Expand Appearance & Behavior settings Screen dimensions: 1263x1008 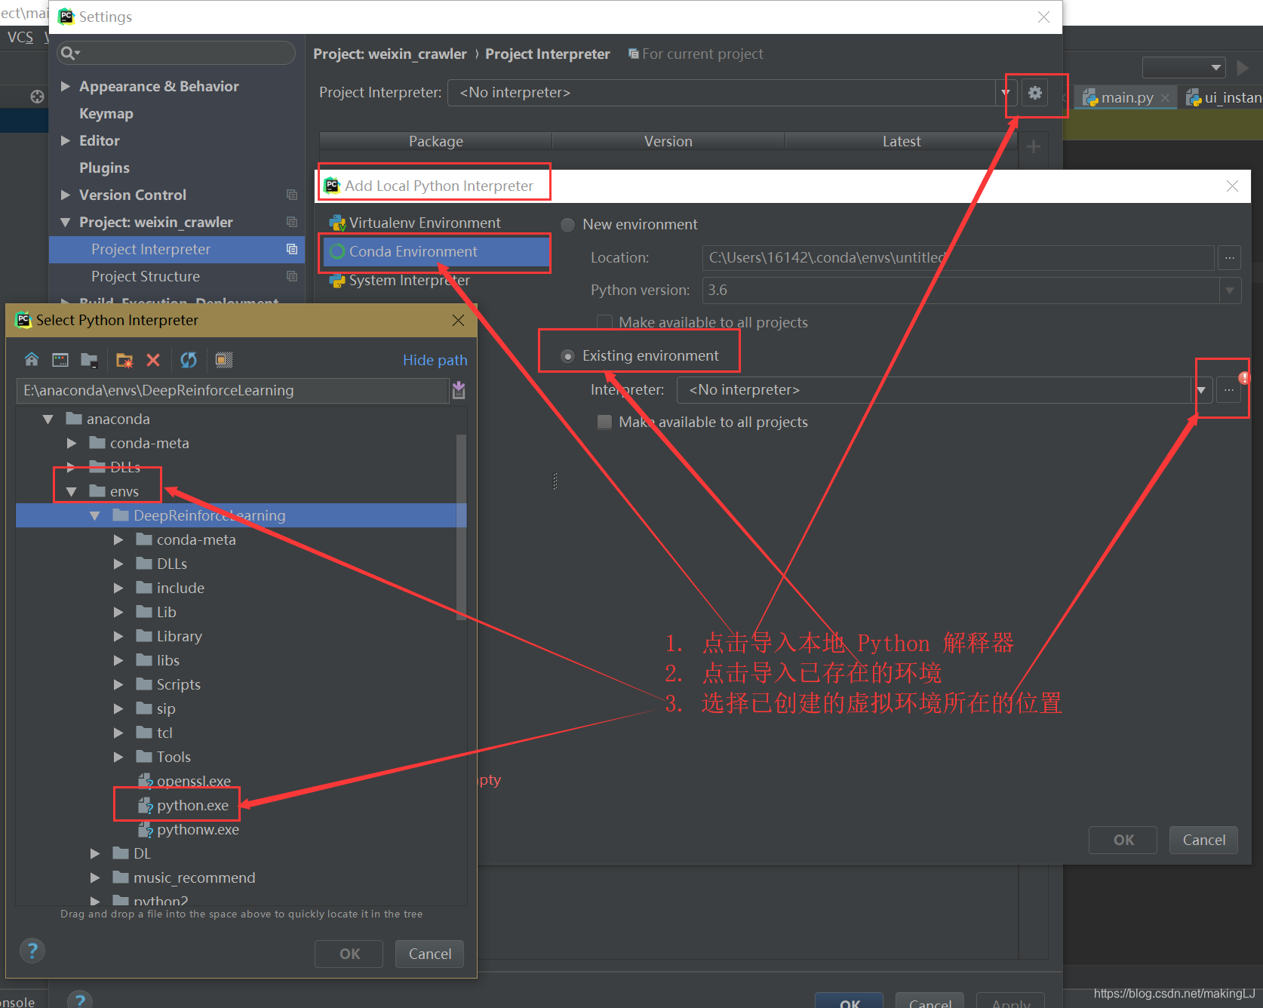tap(66, 86)
